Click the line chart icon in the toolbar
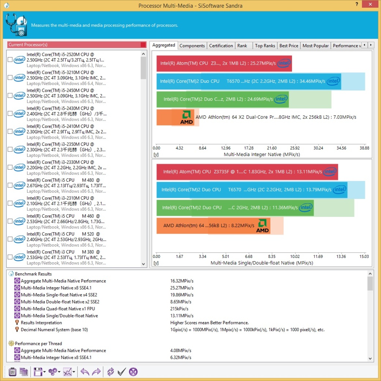The width and height of the screenshot is (381, 381). pos(67,372)
